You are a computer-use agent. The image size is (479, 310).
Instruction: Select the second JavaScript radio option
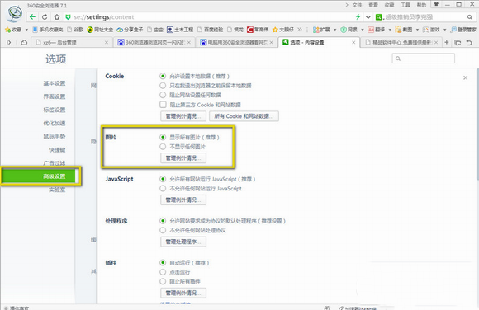pyautogui.click(x=163, y=188)
